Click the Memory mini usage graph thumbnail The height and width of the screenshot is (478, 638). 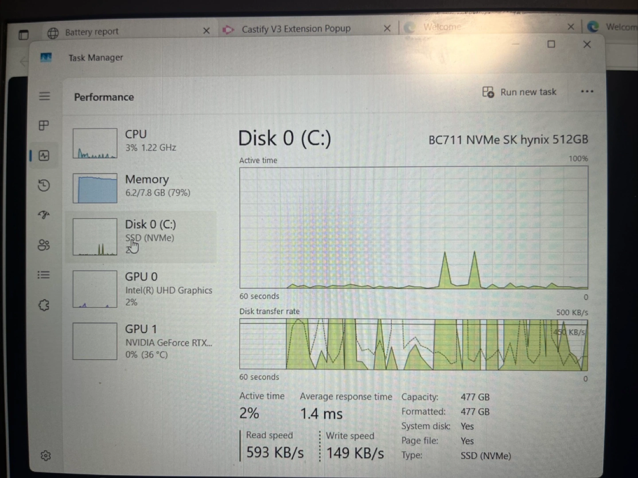(95, 188)
